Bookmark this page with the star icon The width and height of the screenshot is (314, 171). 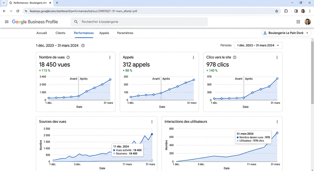[x=276, y=11]
